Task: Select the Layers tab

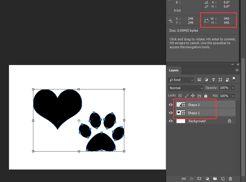Action: click(174, 70)
